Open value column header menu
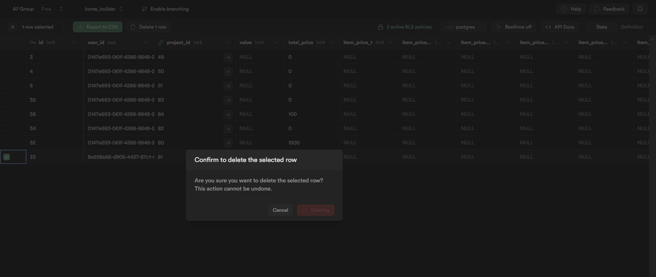656x277 pixels. coord(276,42)
